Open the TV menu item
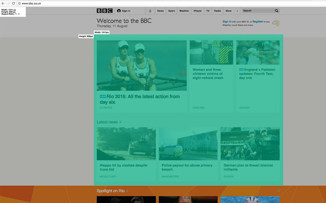The width and height of the screenshot is (326, 203). tap(208, 11)
